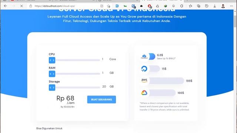This screenshot has width=237, height=133.
Task: Open browser Settings and more menu
Action: tap(231, 6)
